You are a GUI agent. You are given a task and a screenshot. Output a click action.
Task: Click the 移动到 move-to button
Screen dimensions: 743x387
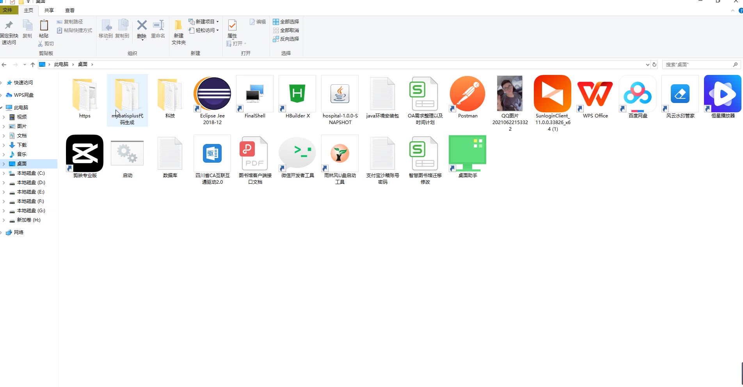(106, 29)
